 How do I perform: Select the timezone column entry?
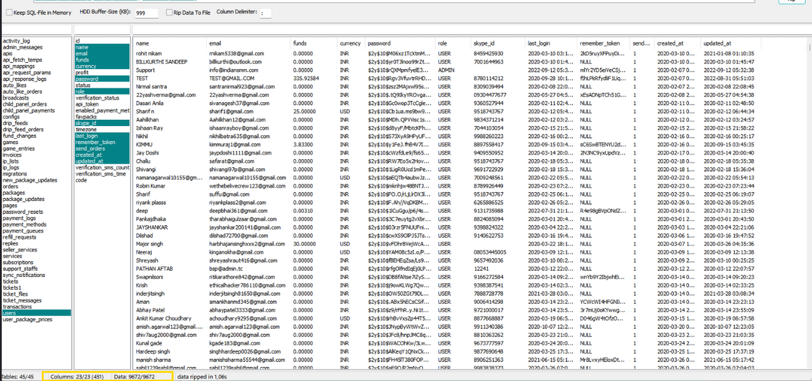86,129
